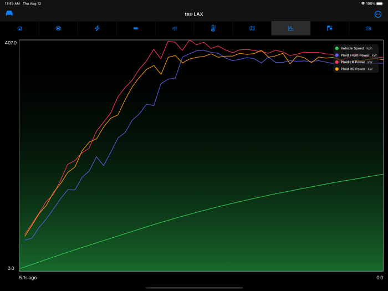Image resolution: width=388 pixels, height=291 pixels.
Task: Click the purple Plaid Front Power dot
Action: (x=337, y=55)
